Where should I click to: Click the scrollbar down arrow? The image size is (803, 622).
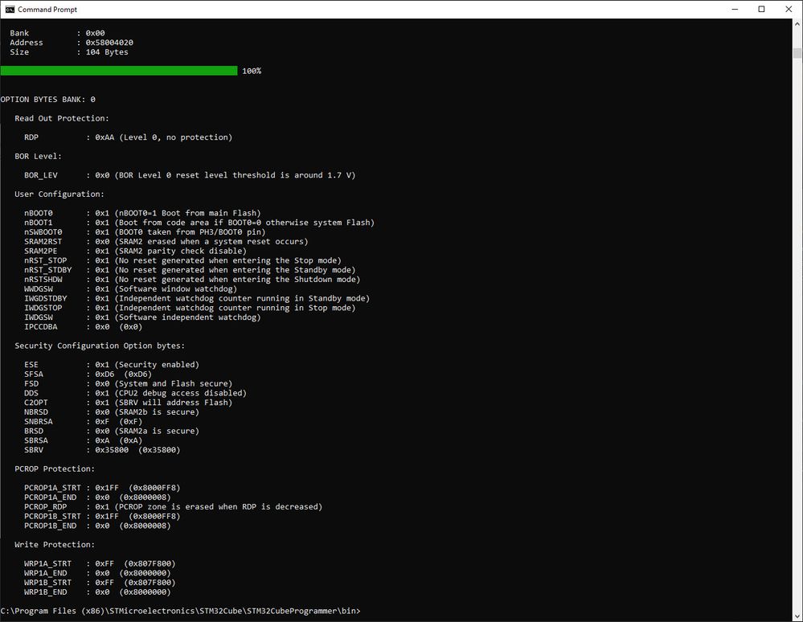[x=797, y=616]
